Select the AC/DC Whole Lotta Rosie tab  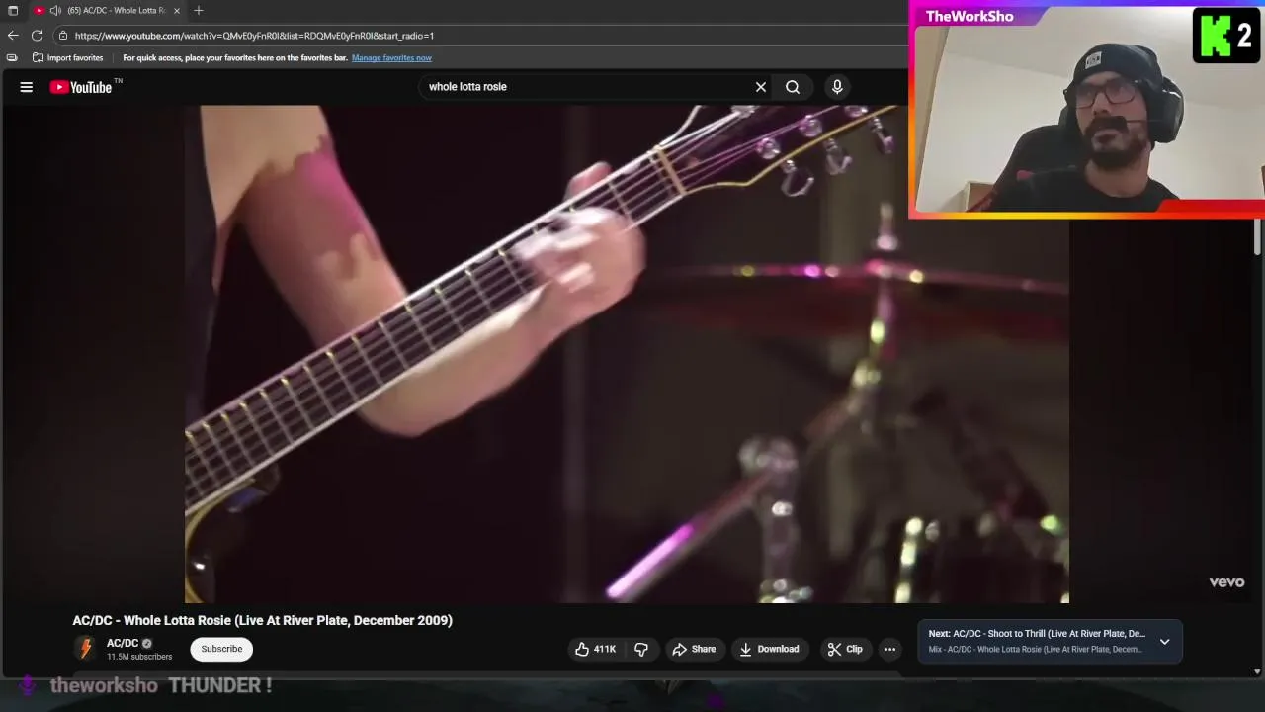click(109, 10)
